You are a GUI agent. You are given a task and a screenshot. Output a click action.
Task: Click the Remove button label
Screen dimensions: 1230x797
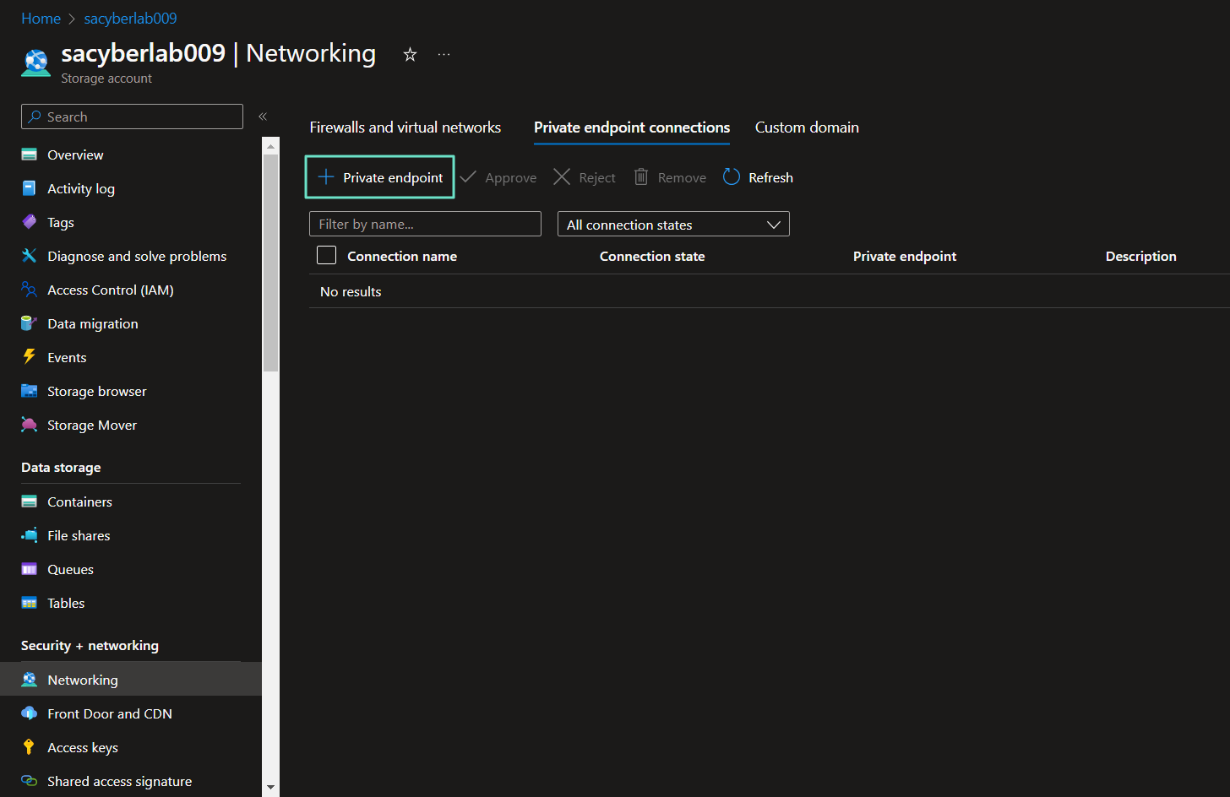click(x=682, y=177)
